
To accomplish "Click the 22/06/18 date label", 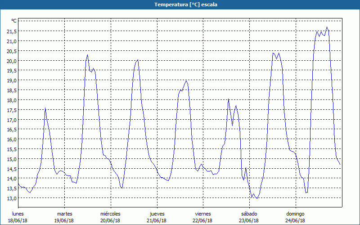I will click(203, 220).
